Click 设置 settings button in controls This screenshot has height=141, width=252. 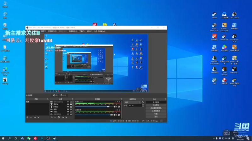tap(156, 114)
